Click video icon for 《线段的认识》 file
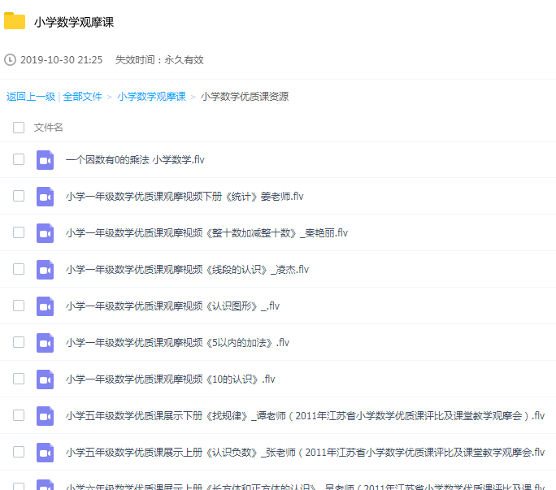556x490 pixels. click(45, 270)
